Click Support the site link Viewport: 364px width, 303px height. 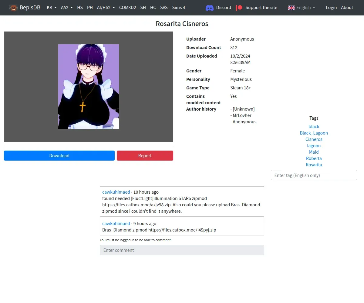click(x=261, y=8)
